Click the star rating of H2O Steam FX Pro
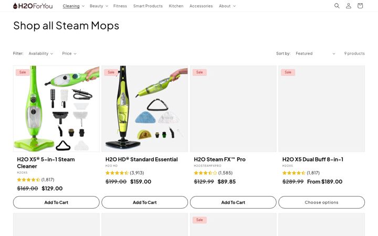The height and width of the screenshot is (236, 378). click(x=205, y=173)
